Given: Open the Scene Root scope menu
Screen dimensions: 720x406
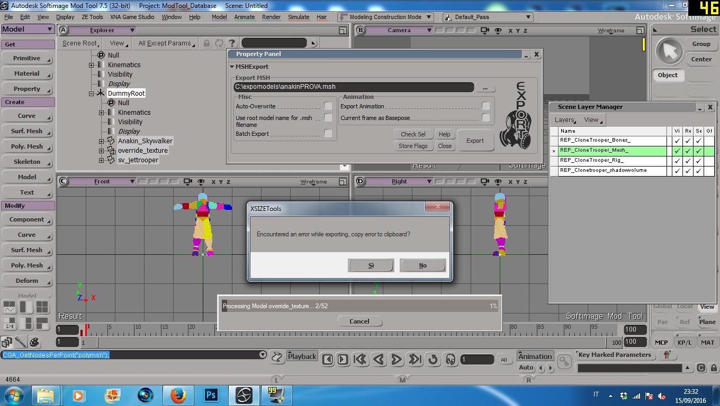Looking at the screenshot, I should (82, 43).
